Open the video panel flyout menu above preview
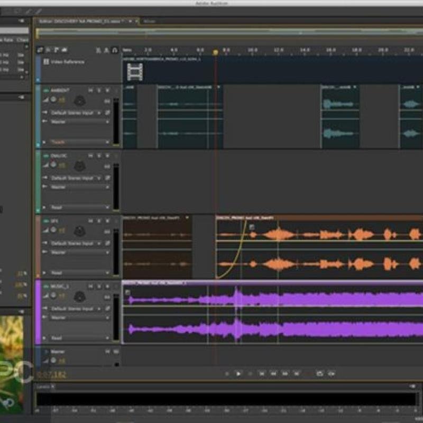423x423 pixels. click(x=21, y=311)
